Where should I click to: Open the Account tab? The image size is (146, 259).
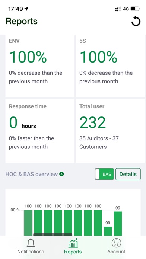(x=116, y=246)
